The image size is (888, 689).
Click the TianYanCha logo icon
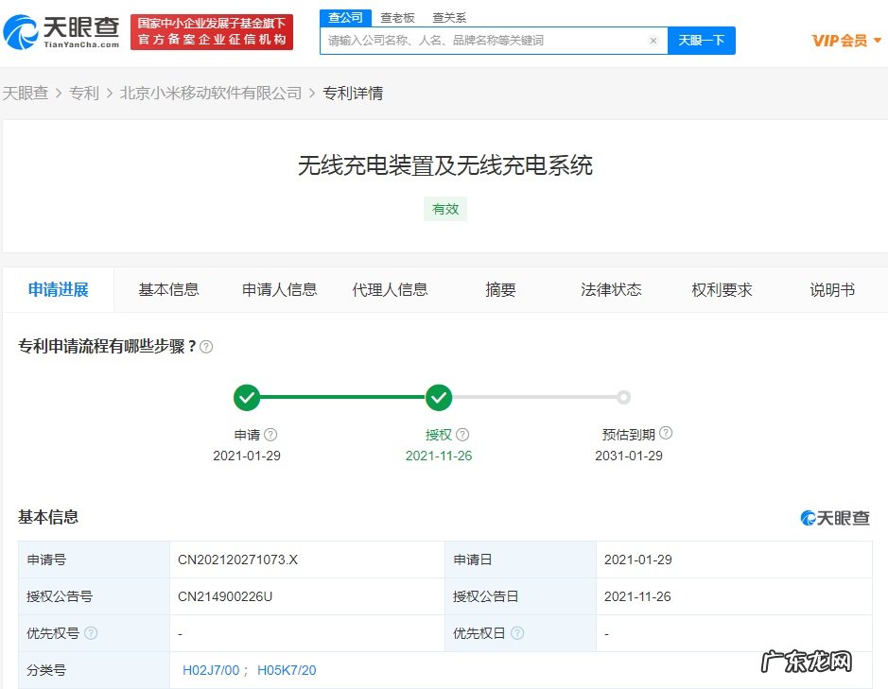(22, 31)
